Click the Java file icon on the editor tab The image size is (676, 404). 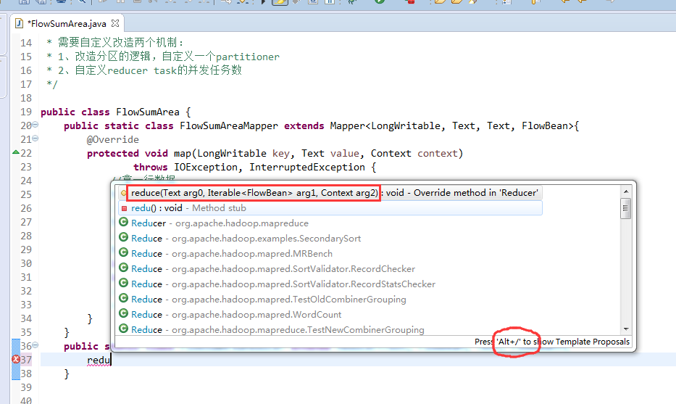coord(19,23)
